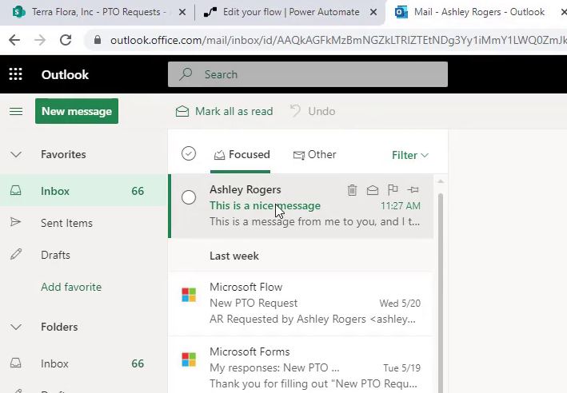
Task: Click the Add favorite link
Action: tap(71, 287)
